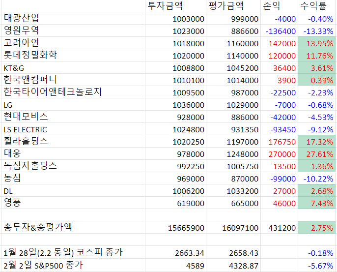Select the -9.12% return cell

pyautogui.click(x=316, y=129)
